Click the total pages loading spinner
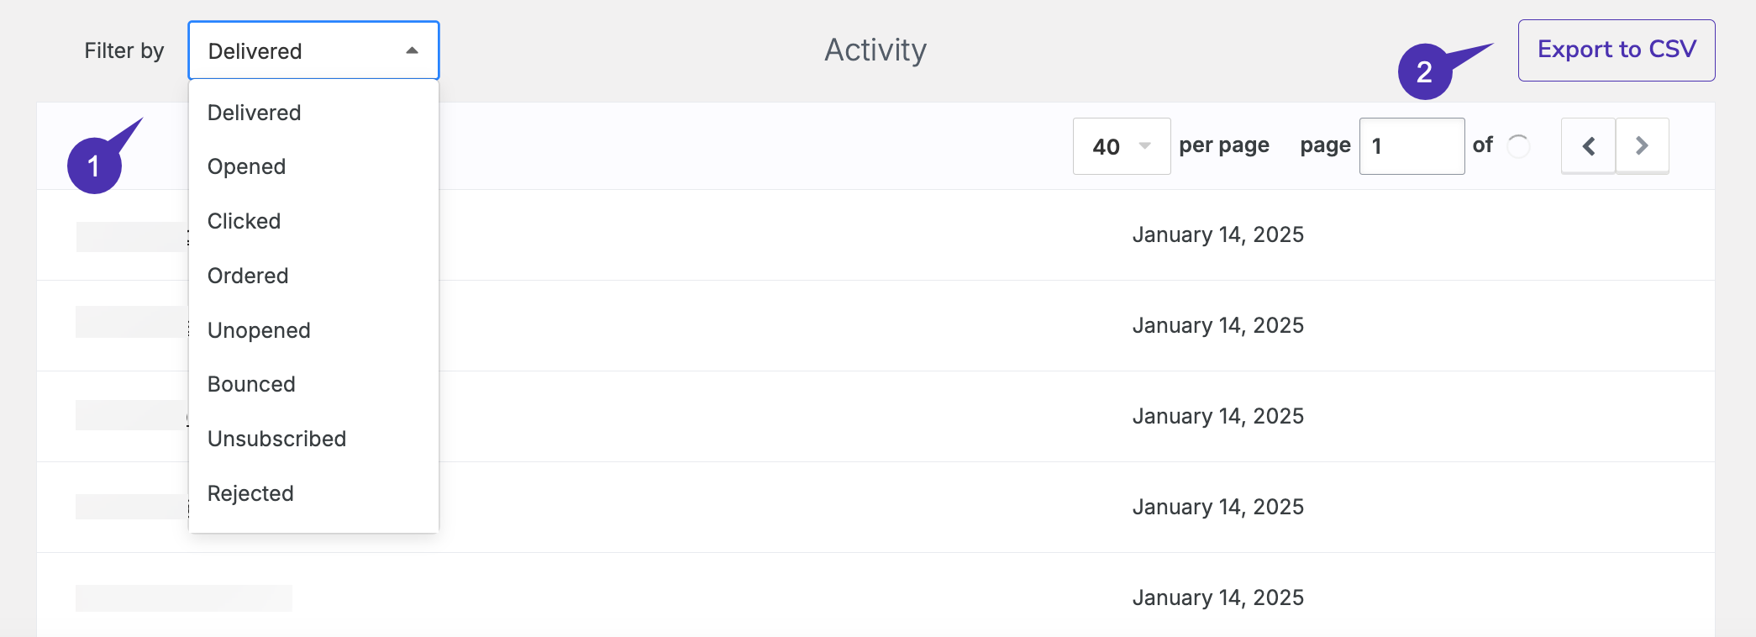 point(1518,146)
